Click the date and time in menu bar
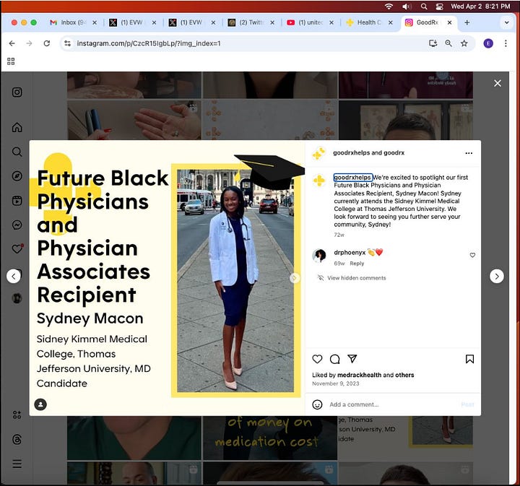The width and height of the screenshot is (520, 486). (480, 6)
